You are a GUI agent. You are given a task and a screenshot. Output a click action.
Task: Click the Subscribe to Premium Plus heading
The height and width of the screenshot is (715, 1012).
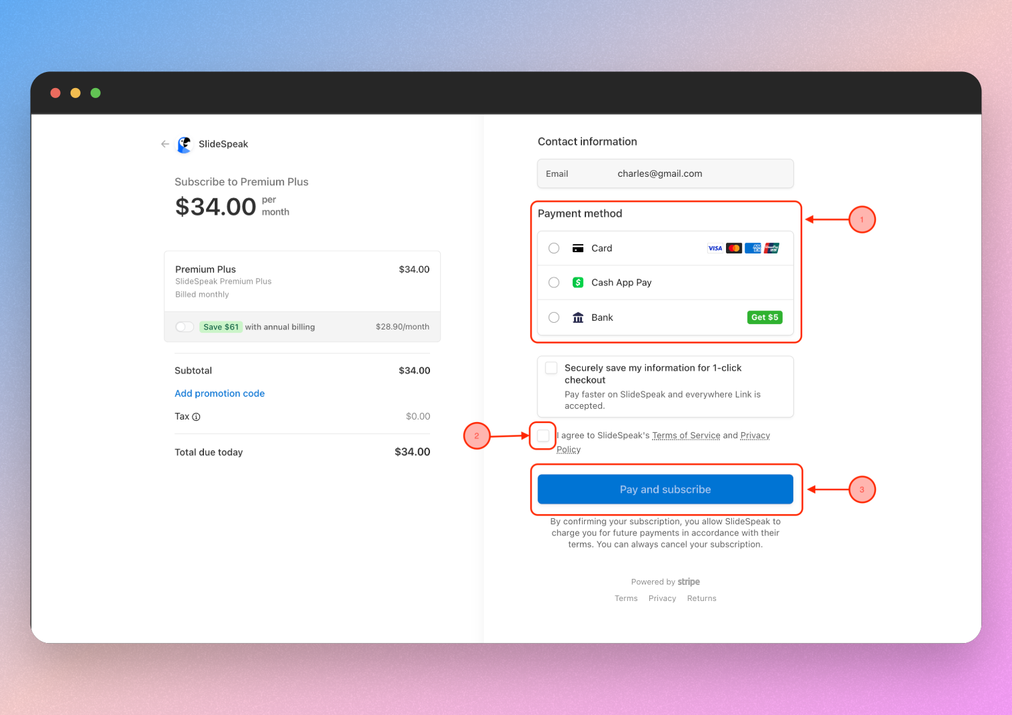click(241, 182)
